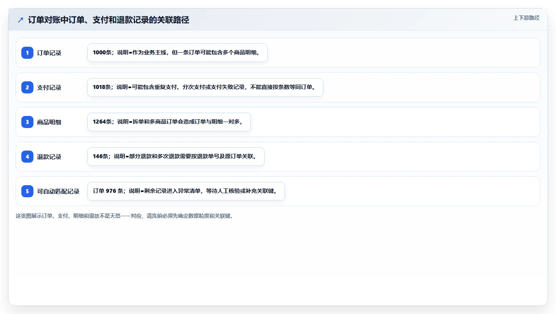Click the 上下游路径 label in header
This screenshot has height=314, width=556.
[x=526, y=18]
